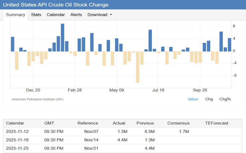Switch to the Summary tab

[16, 15]
